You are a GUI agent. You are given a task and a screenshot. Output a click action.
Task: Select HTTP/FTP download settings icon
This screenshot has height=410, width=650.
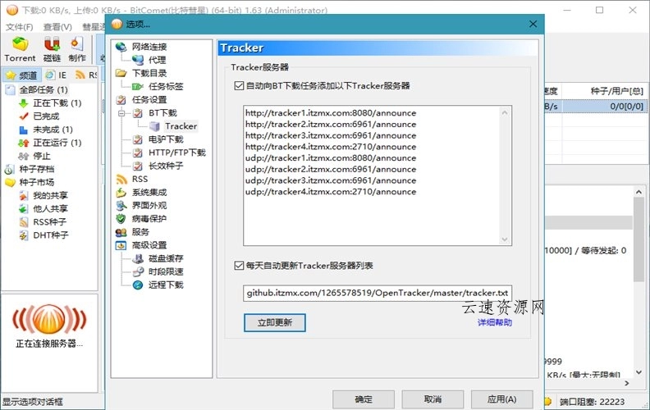tap(138, 153)
